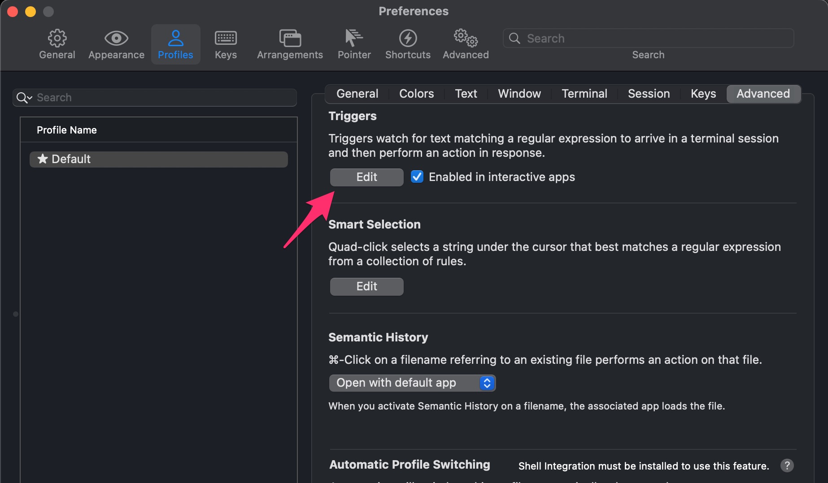Click the sidebar split-view handle dot

[x=16, y=314]
